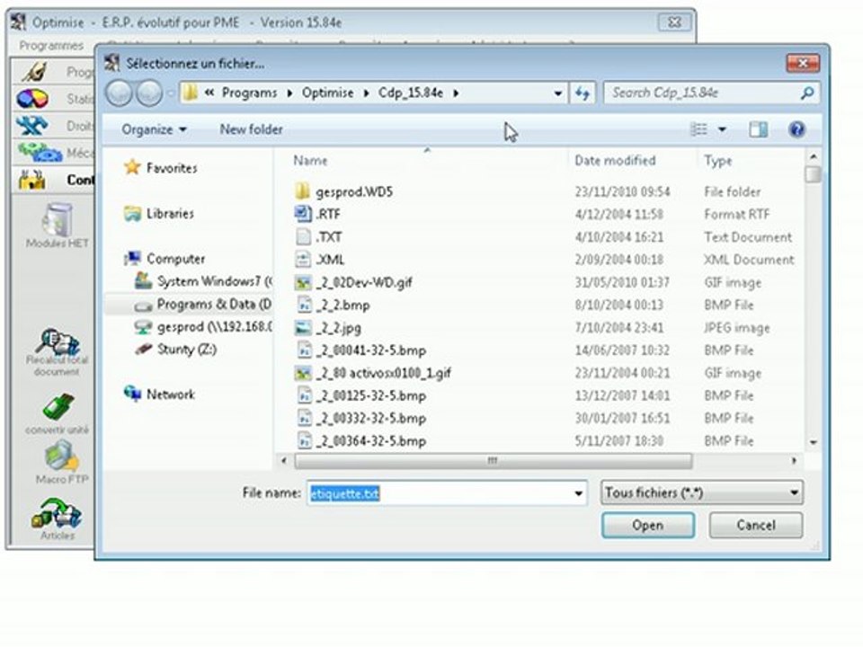Open File name history dropdown arrow
863x647 pixels.
pyautogui.click(x=578, y=493)
